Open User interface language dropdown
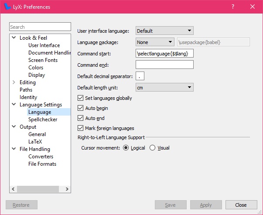The height and width of the screenshot is (215, 263). click(164, 31)
